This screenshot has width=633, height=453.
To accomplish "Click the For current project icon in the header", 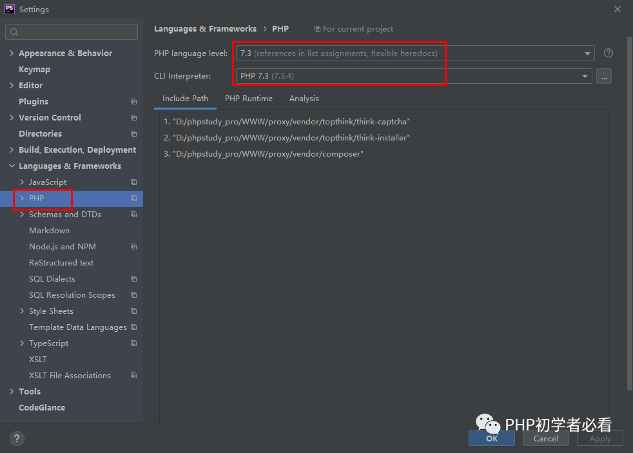I will tap(317, 29).
